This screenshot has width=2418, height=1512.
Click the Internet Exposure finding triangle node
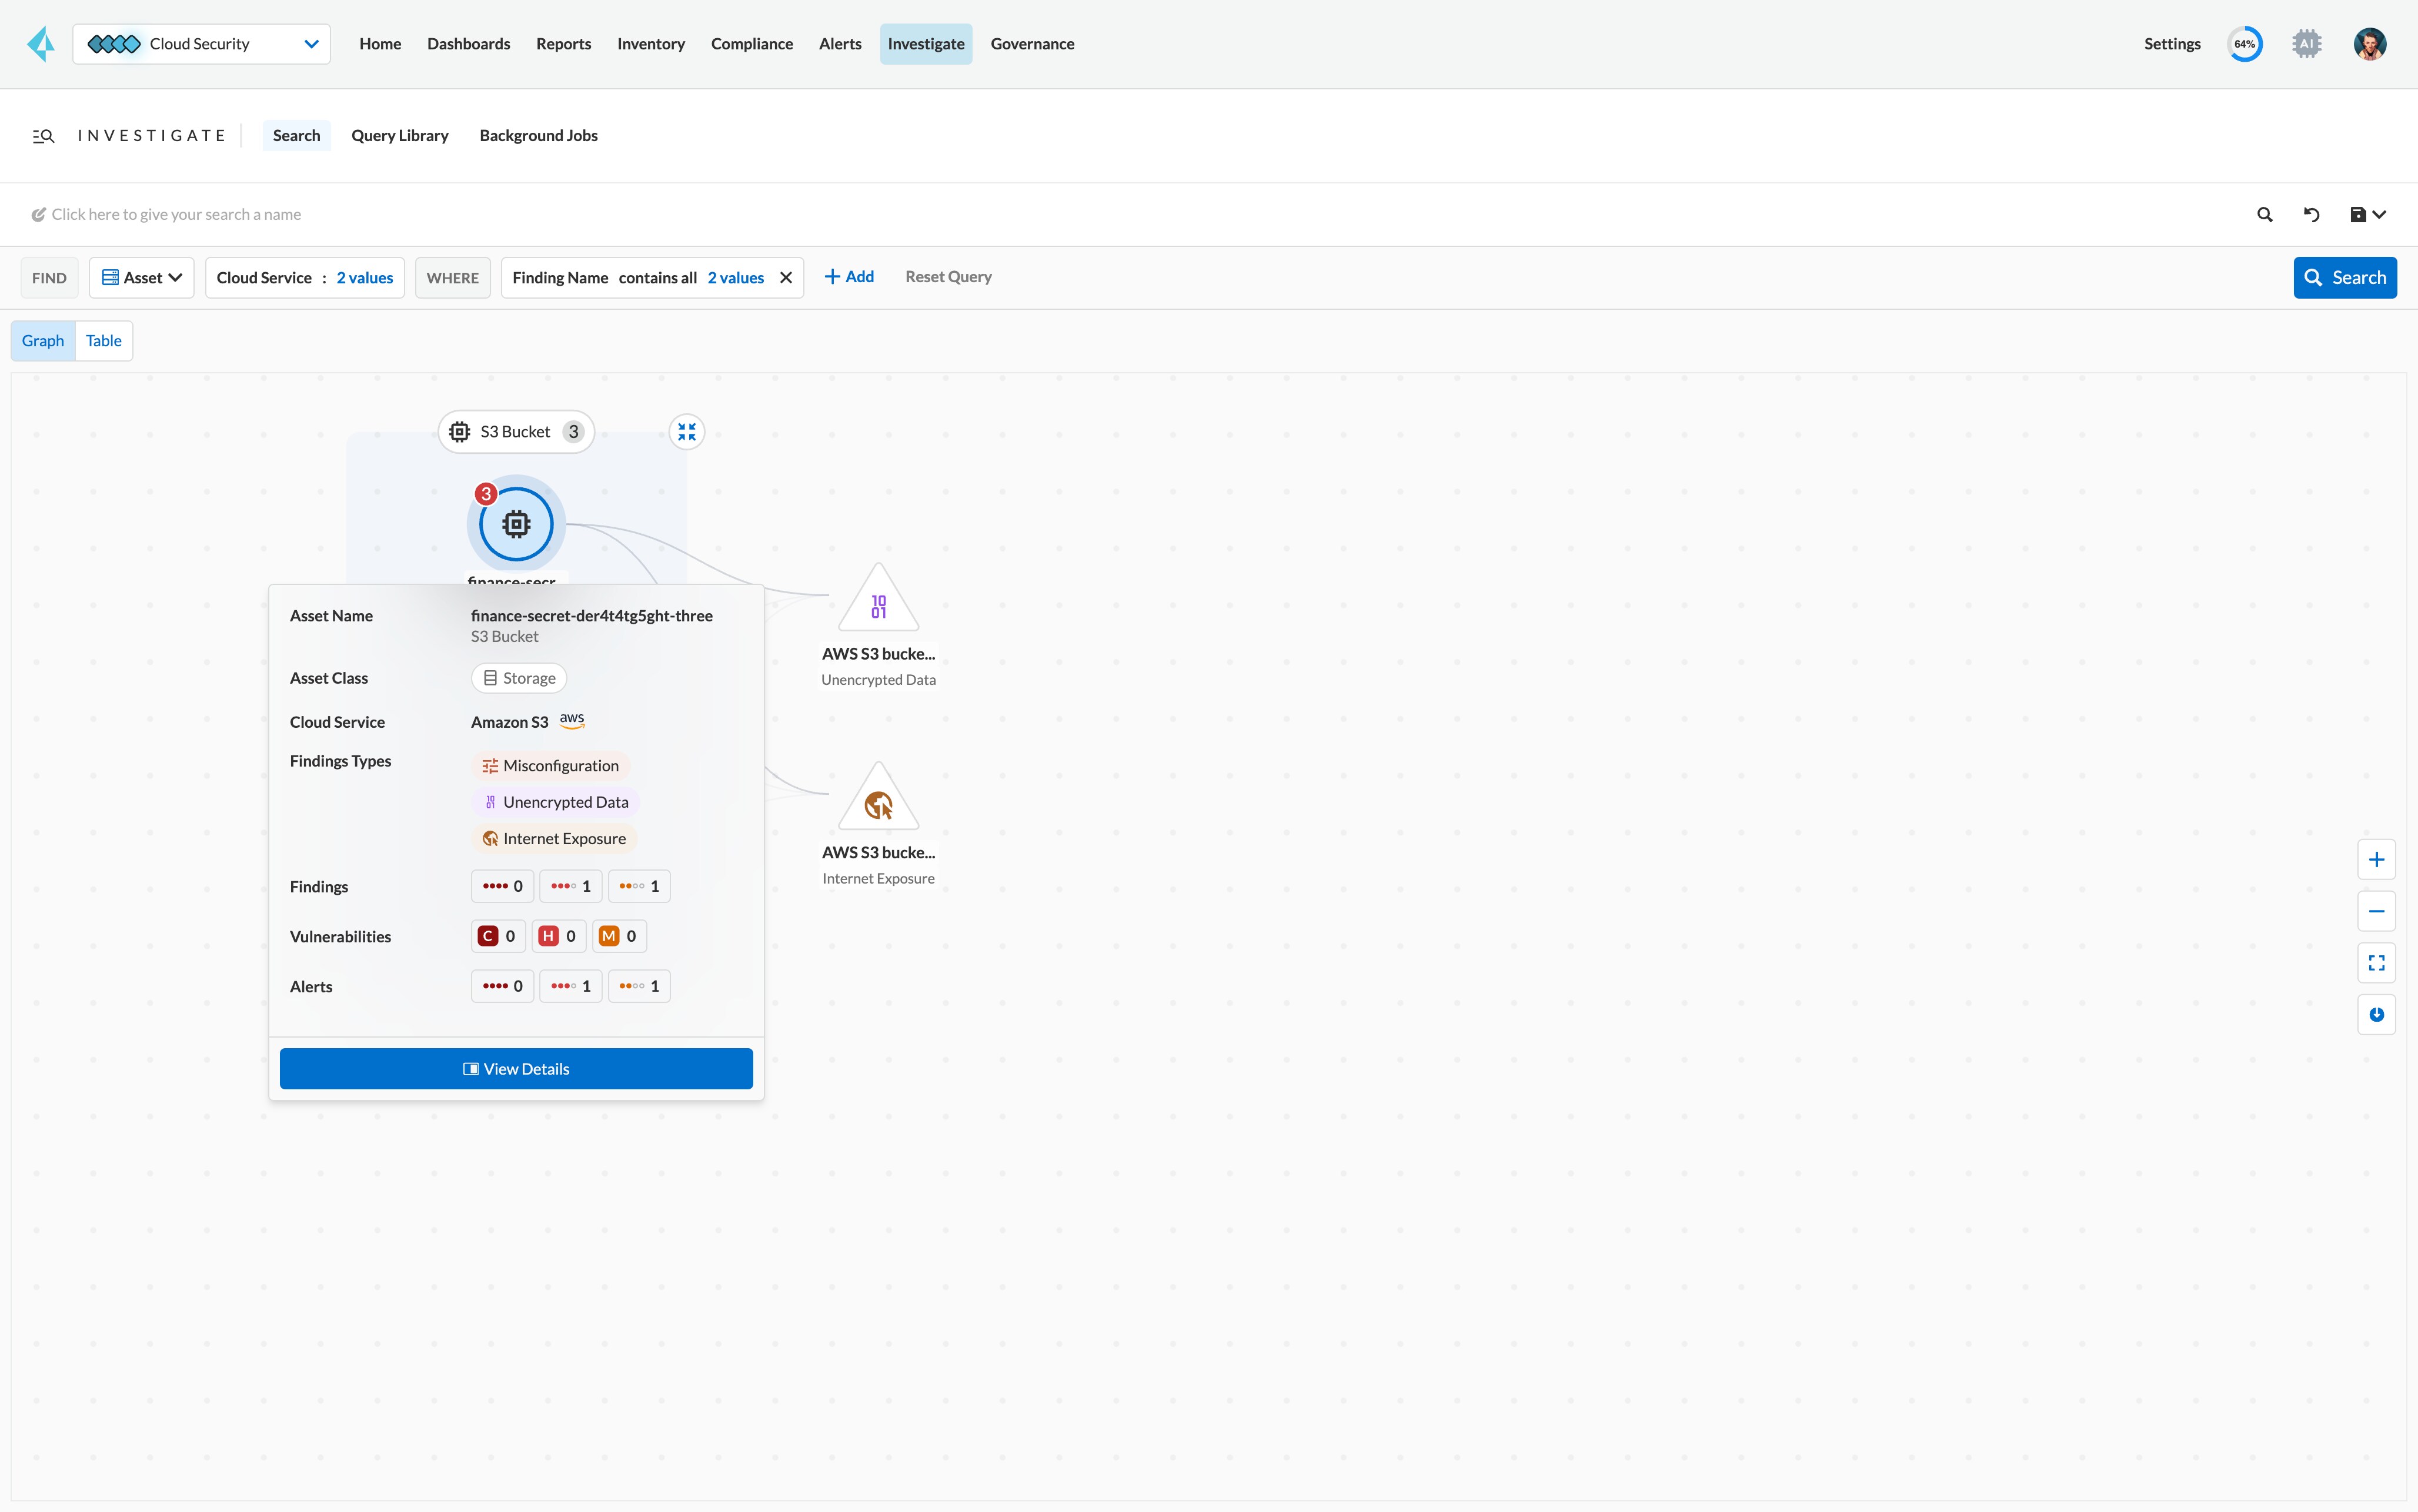pyautogui.click(x=878, y=802)
